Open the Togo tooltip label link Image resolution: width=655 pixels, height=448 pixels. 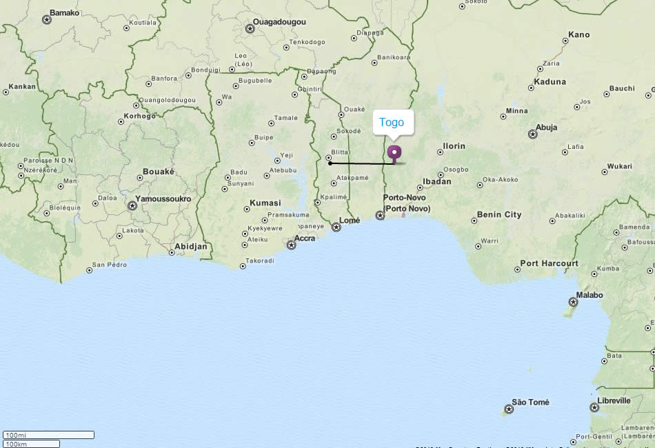pos(392,123)
